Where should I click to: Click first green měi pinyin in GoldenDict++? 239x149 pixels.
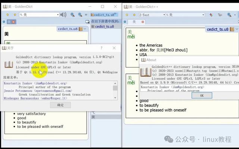coord(131,37)
